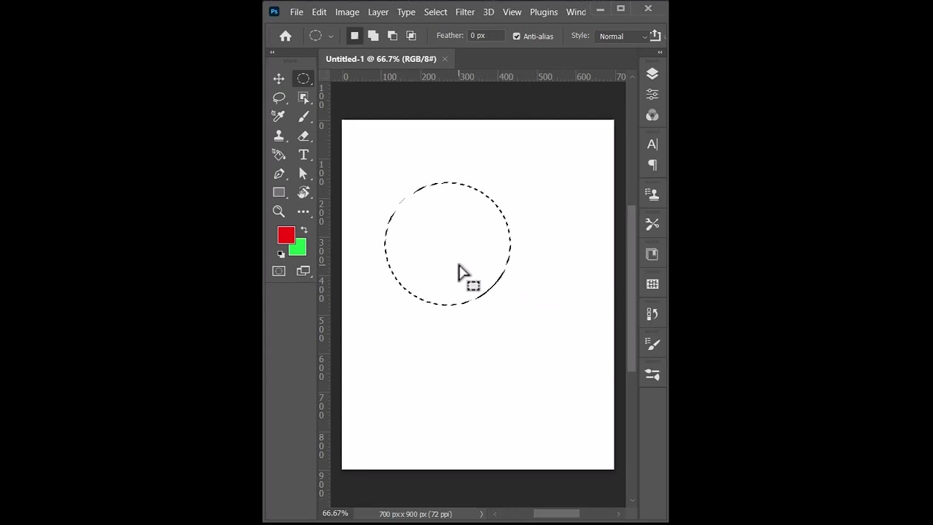Select the Clone Stamp tool
This screenshot has height=525, width=933.
[x=279, y=136]
